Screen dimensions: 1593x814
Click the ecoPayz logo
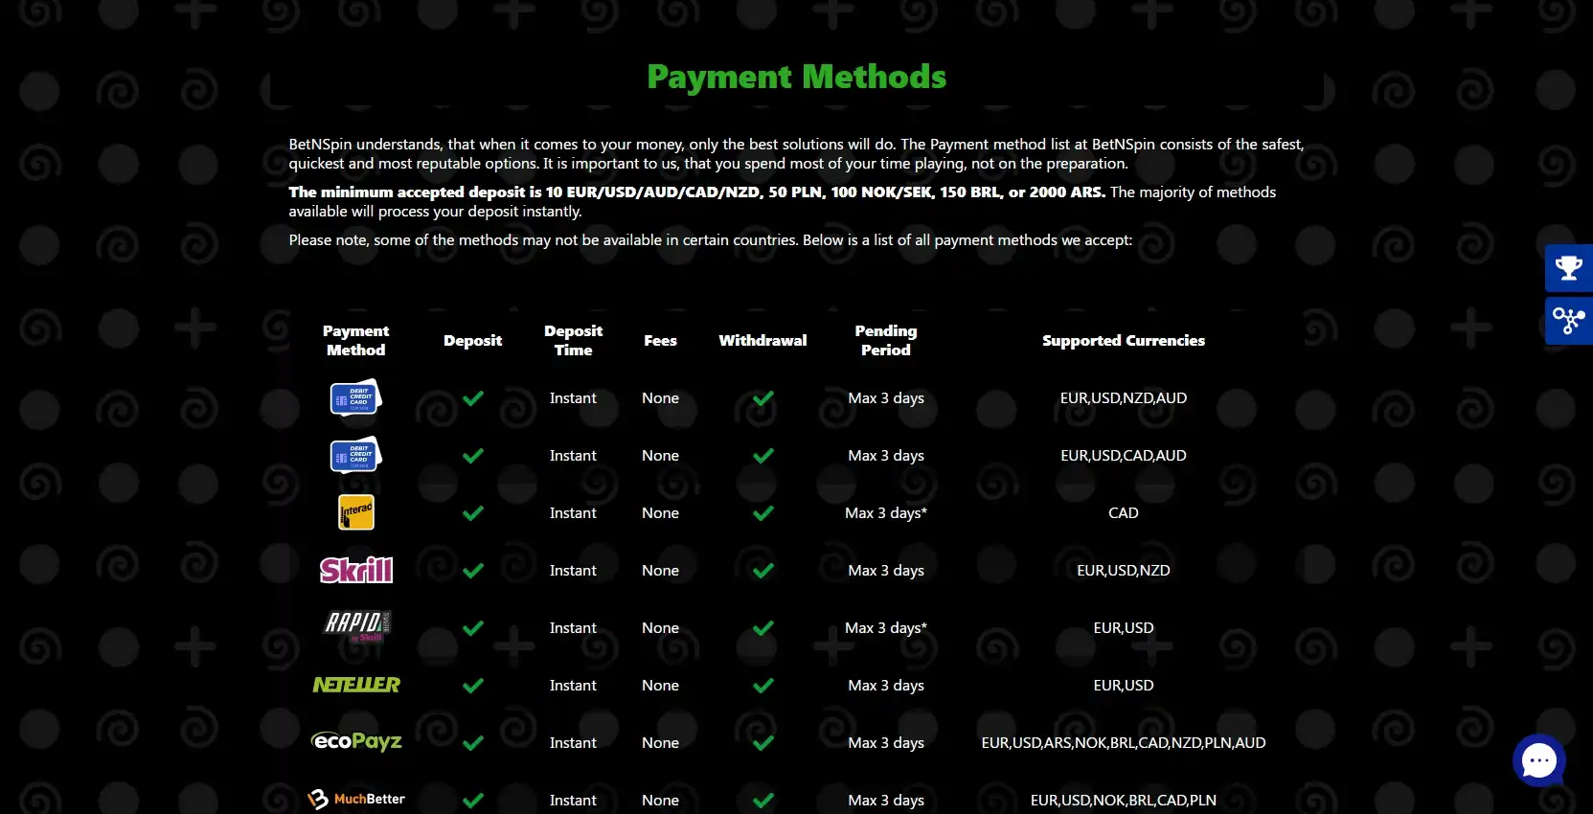click(356, 741)
